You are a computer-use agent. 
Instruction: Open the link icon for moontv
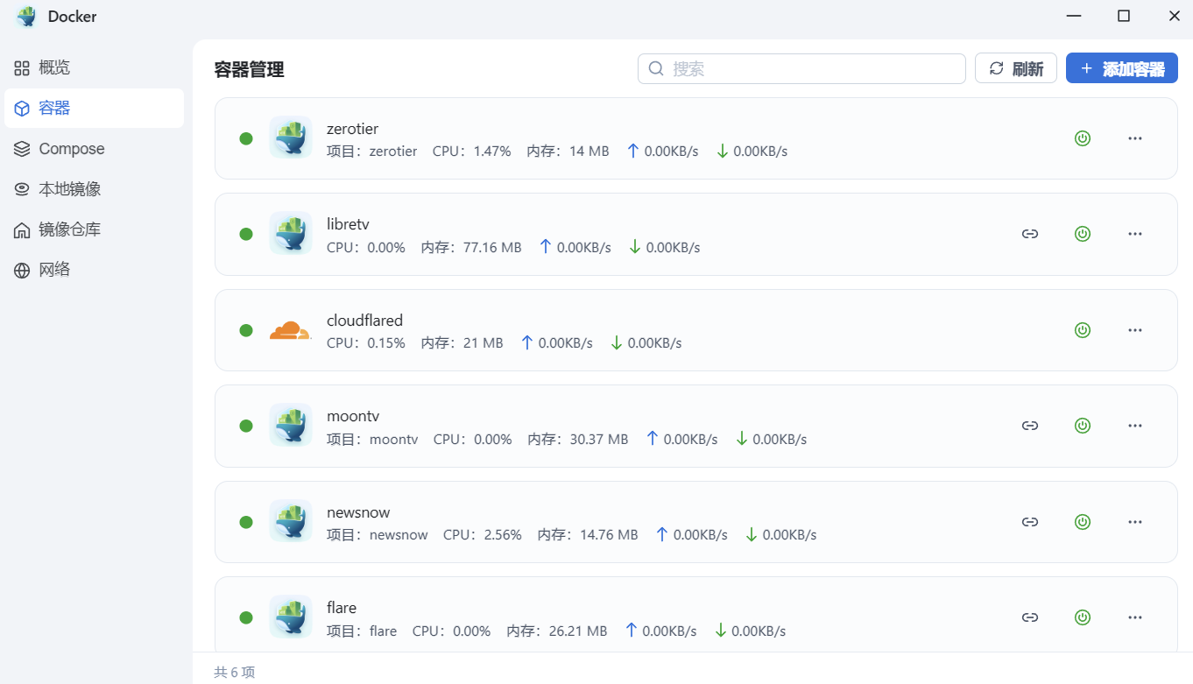click(x=1030, y=426)
